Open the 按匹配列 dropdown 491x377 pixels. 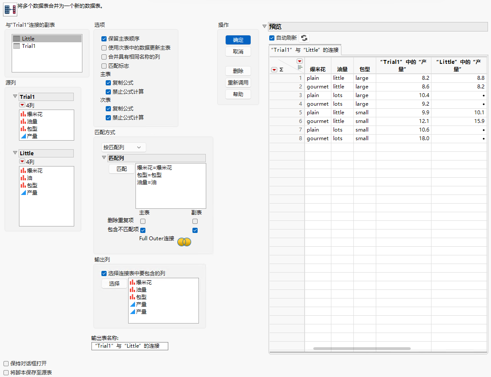click(124, 147)
